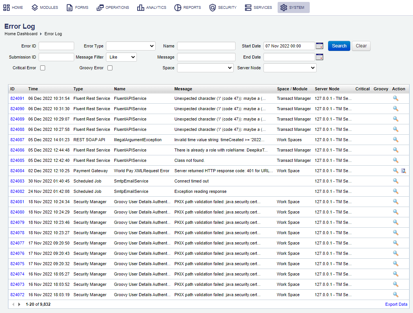Focus the Submission ID input field
Image resolution: width=413 pixels, height=313 pixels.
[x=56, y=57]
